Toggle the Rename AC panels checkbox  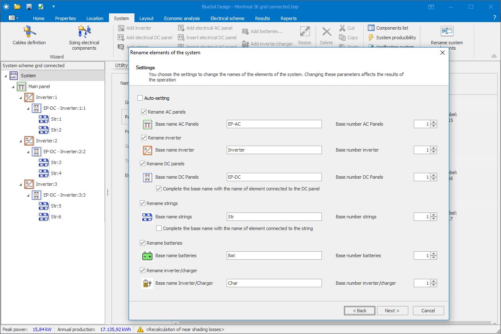(144, 112)
